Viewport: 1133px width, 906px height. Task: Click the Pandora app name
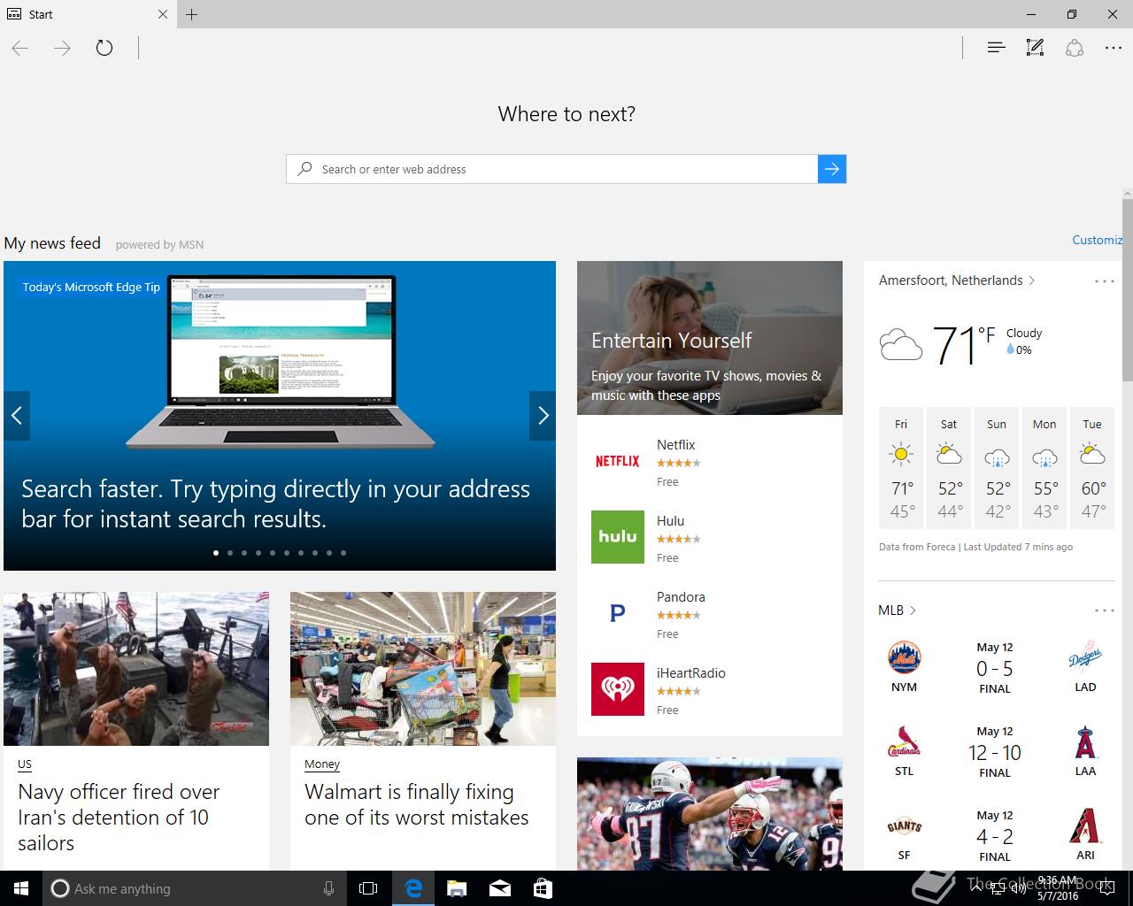(681, 597)
